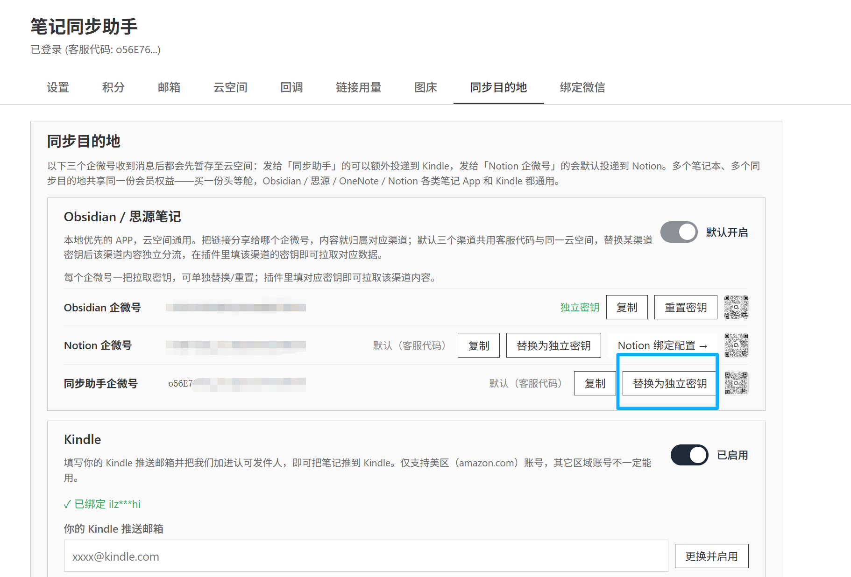Copy the Notion 企微号 key
The width and height of the screenshot is (851, 577).
click(x=479, y=345)
